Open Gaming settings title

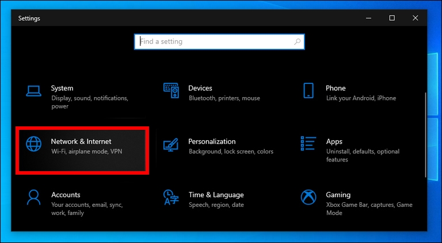(x=338, y=195)
